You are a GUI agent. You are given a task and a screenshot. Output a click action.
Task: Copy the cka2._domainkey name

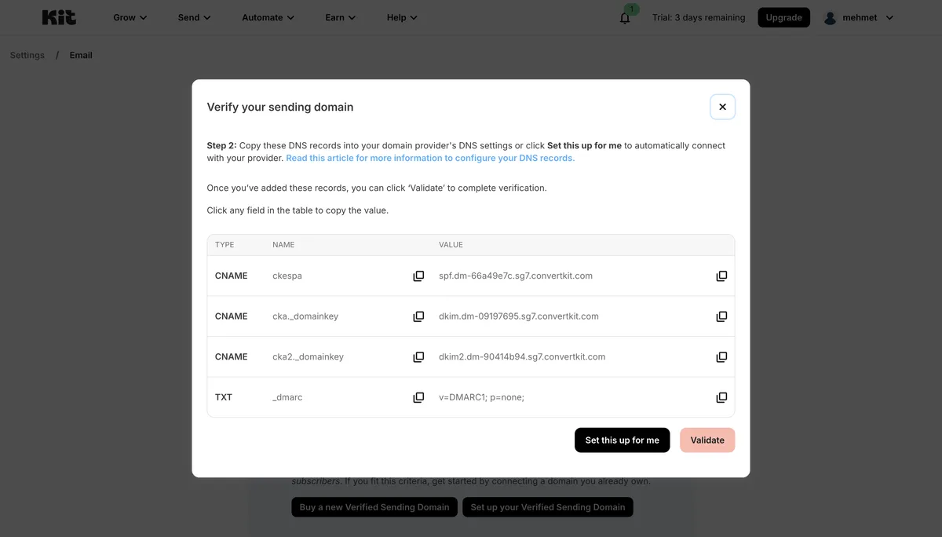418,357
